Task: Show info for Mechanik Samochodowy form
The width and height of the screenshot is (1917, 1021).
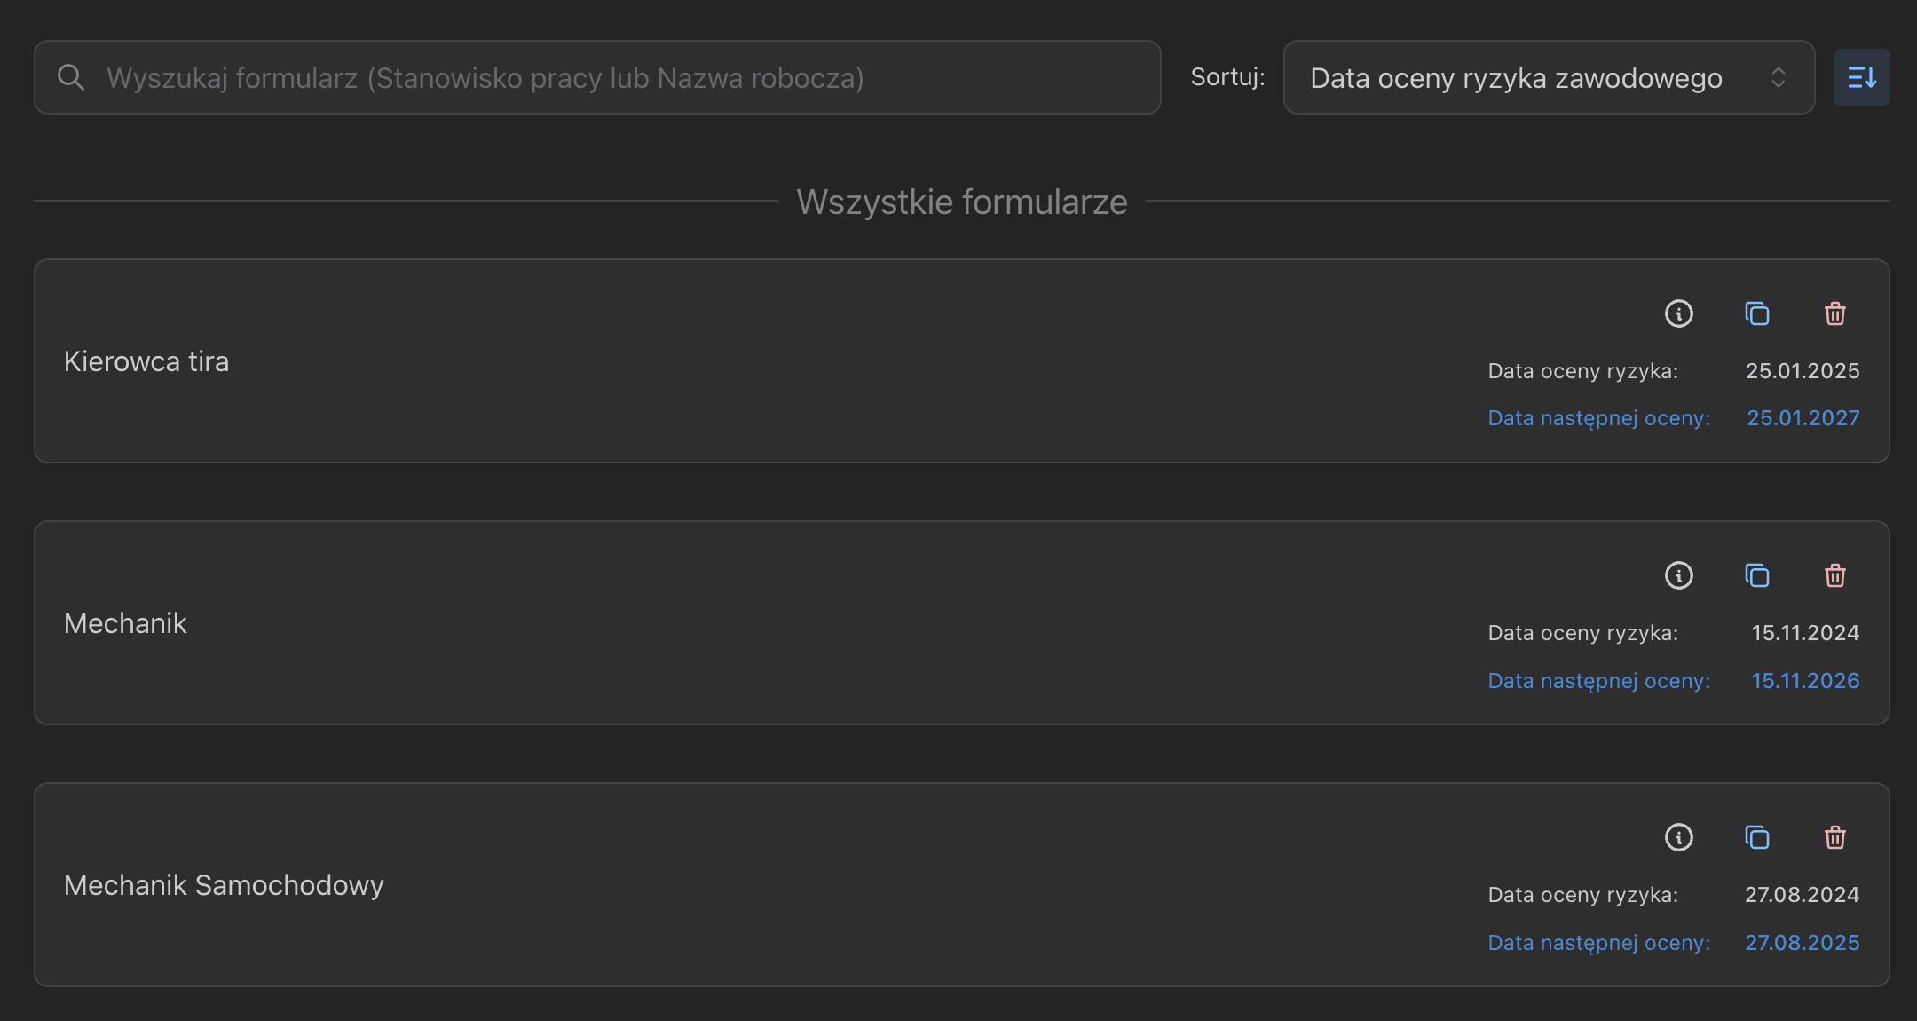Action: point(1678,837)
